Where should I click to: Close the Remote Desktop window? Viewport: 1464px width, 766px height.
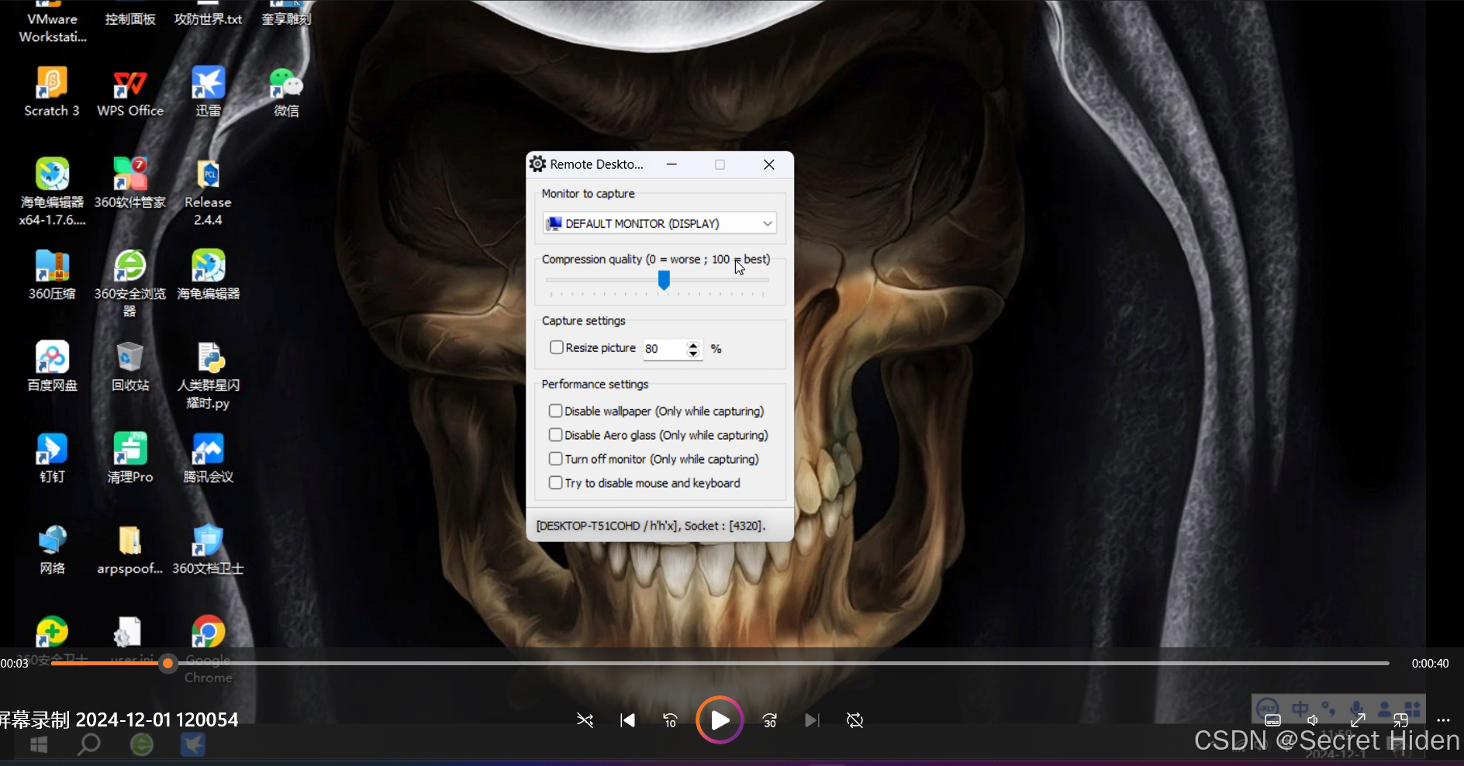pyautogui.click(x=768, y=164)
